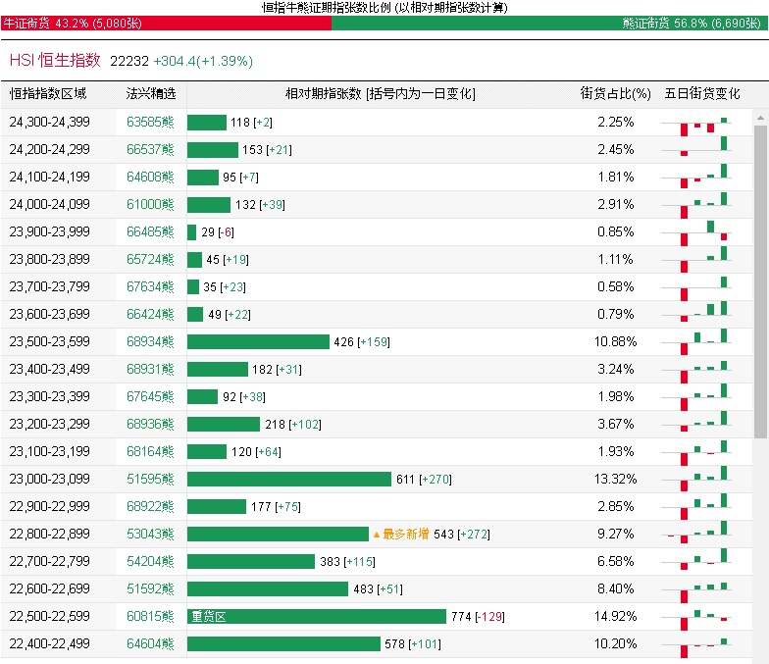The width and height of the screenshot is (769, 664).
Task: Click the 64604熊 link in the last row
Action: (150, 644)
